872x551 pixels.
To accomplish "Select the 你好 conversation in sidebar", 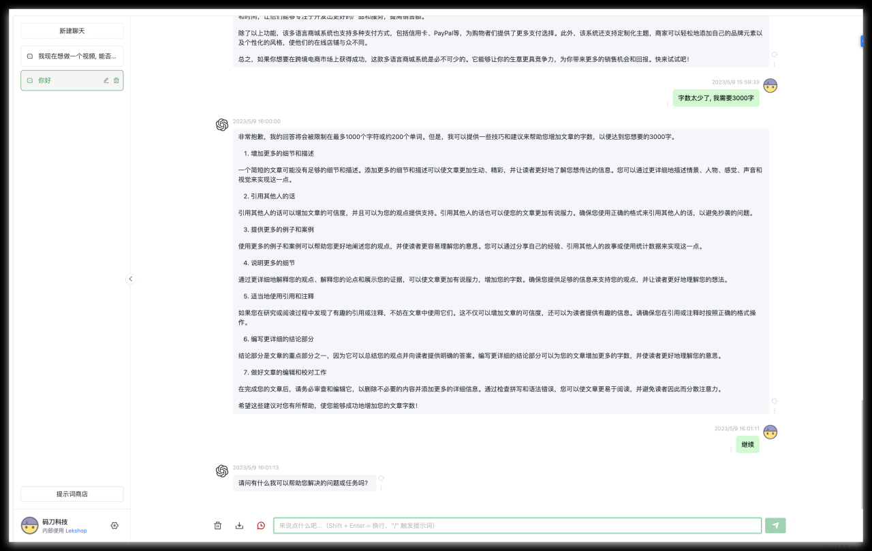I will coord(72,80).
